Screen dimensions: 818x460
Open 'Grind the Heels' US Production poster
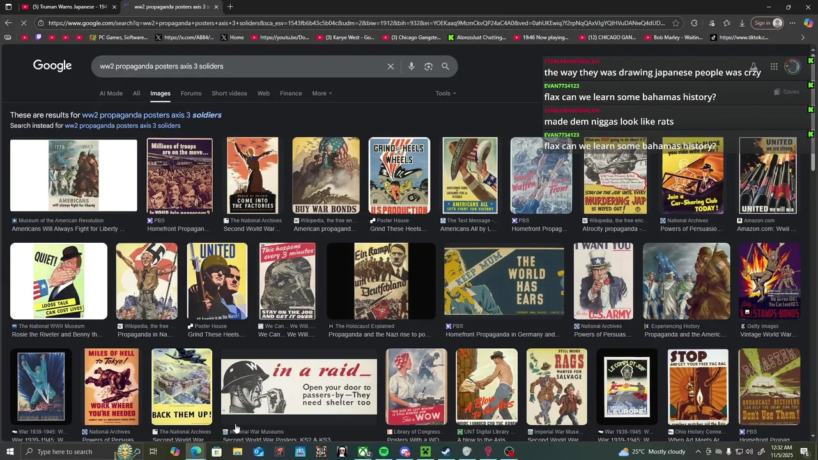[399, 176]
